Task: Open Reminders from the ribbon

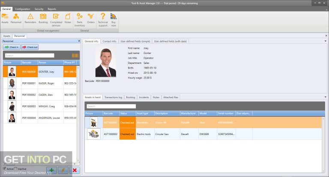Action: (x=30, y=18)
